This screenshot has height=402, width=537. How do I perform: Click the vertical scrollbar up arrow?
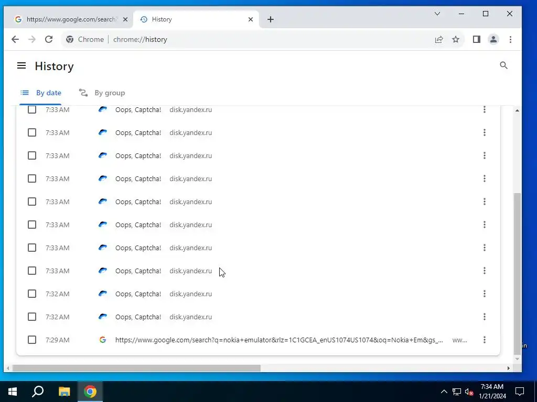(x=517, y=110)
